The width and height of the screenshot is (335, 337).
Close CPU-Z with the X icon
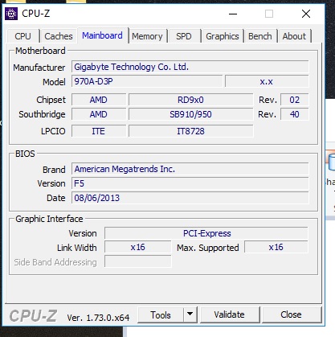tap(306, 14)
